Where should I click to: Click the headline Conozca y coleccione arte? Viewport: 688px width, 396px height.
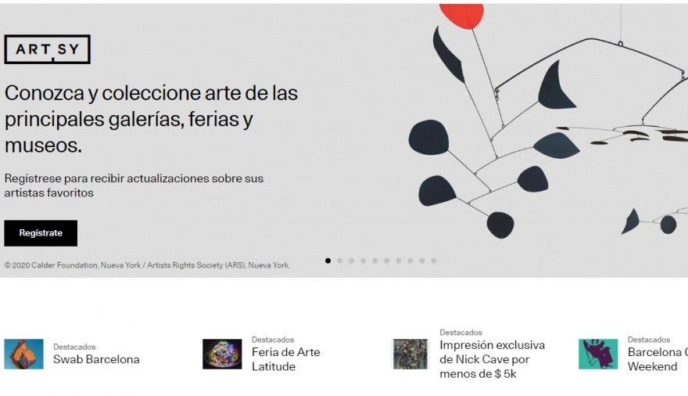tap(152, 119)
